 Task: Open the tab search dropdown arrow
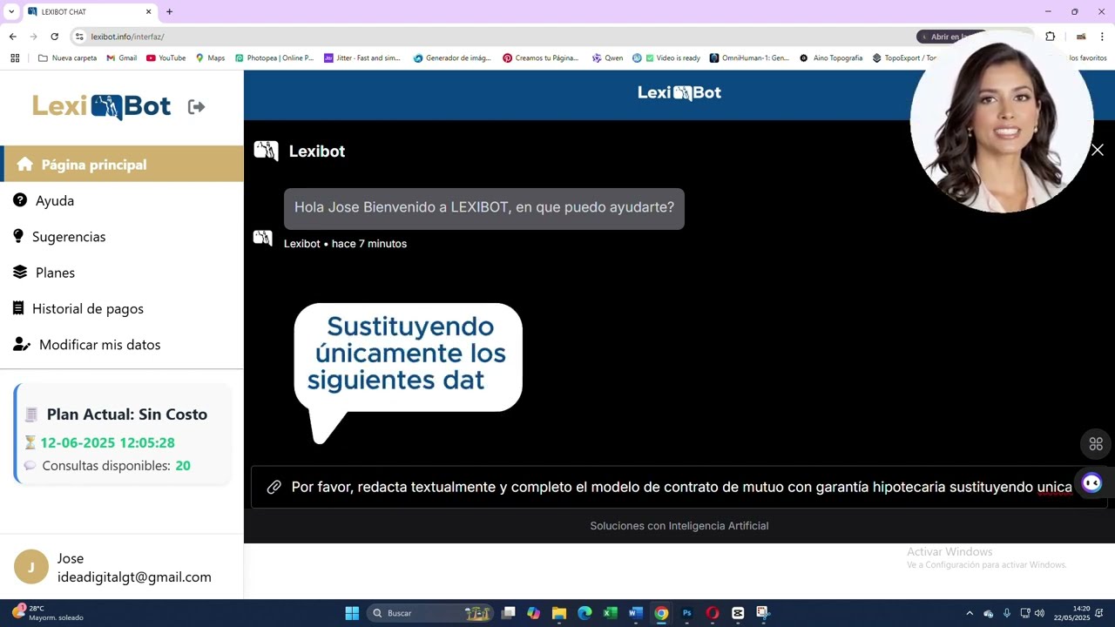coord(10,11)
